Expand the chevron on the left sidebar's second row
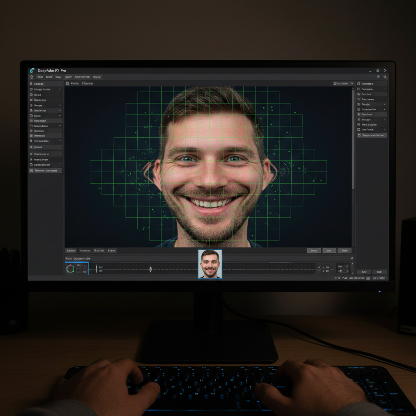Screen dimensions: 416x416 60,89
